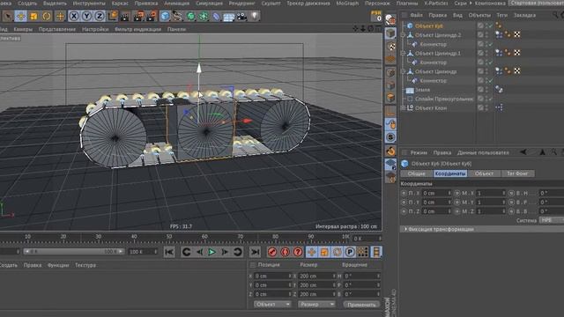The width and height of the screenshot is (564, 317).
Task: Open the viewport Камеры menu
Action: coord(23,29)
